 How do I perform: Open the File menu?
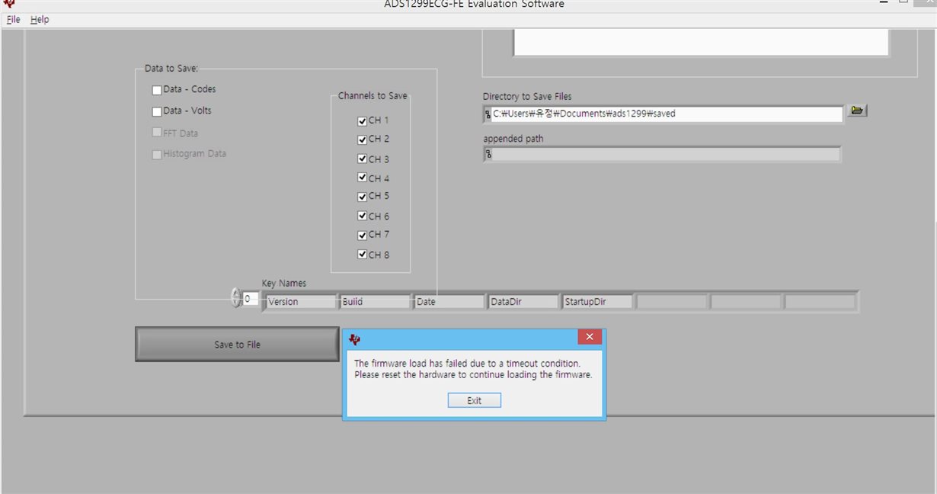pyautogui.click(x=12, y=20)
